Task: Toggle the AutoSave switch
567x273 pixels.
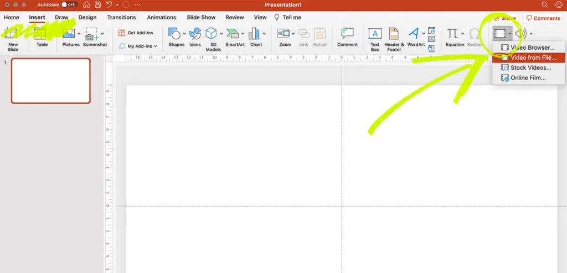Action: (x=69, y=5)
